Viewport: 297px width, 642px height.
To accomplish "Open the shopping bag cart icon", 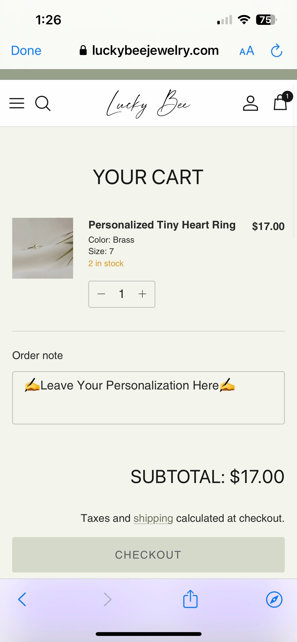I will coord(280,103).
